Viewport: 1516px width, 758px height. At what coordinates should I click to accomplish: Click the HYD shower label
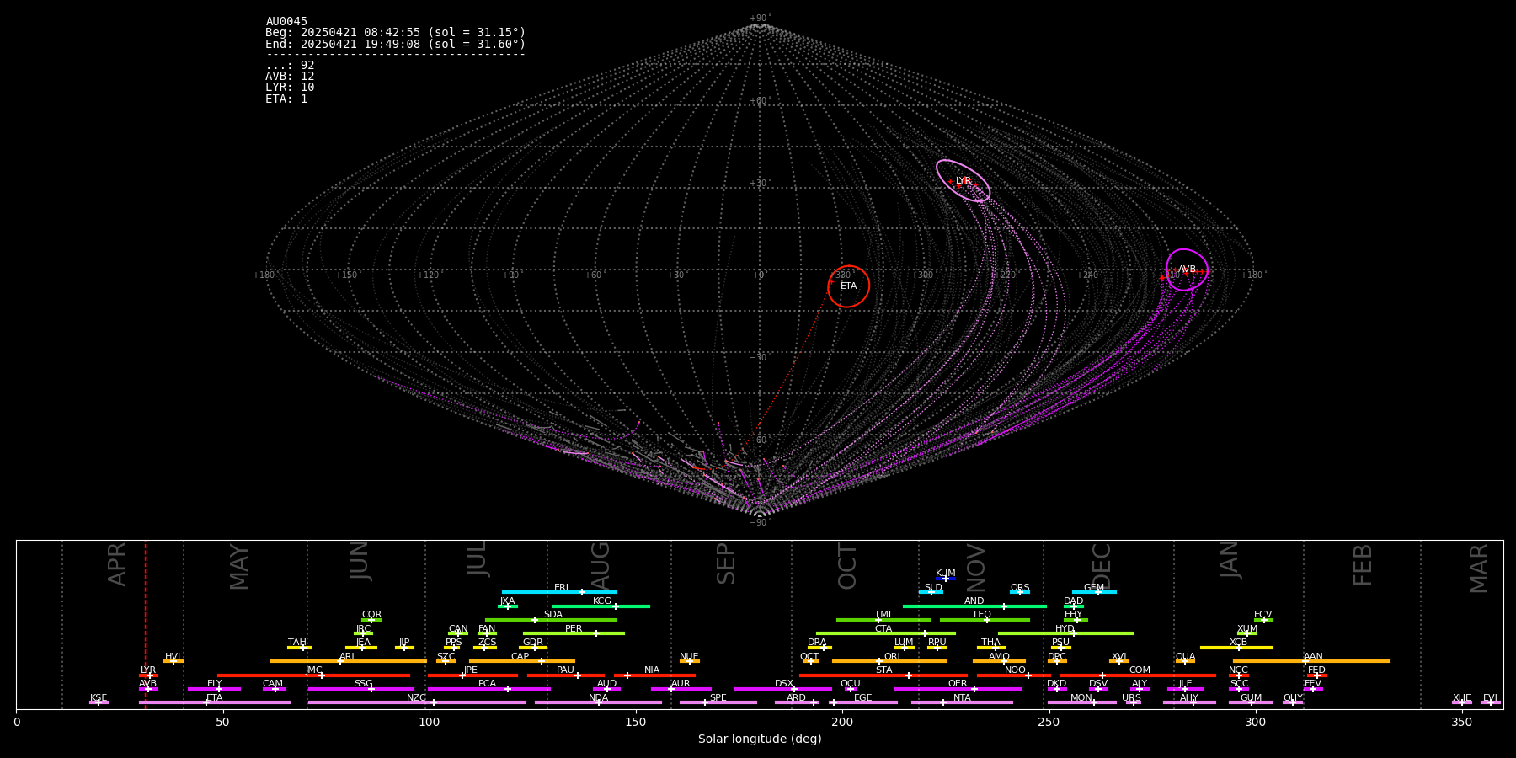coord(1065,629)
